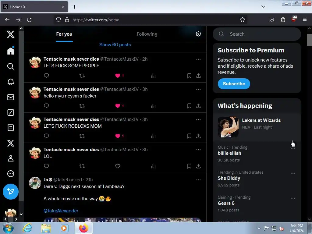Open more options for billie eilish trend
The width and height of the screenshot is (312, 234).
pos(293,148)
